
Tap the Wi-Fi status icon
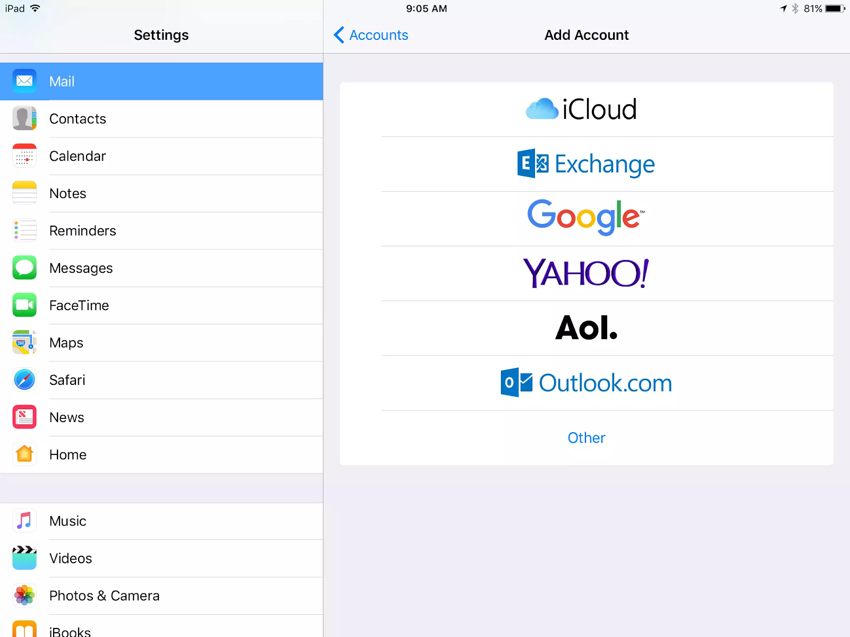point(35,8)
